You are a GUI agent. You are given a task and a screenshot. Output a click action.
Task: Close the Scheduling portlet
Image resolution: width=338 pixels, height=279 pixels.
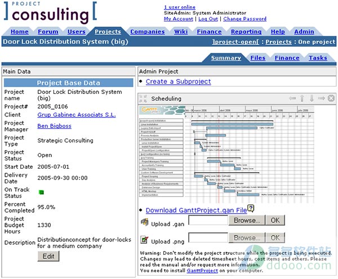pyautogui.click(x=331, y=98)
